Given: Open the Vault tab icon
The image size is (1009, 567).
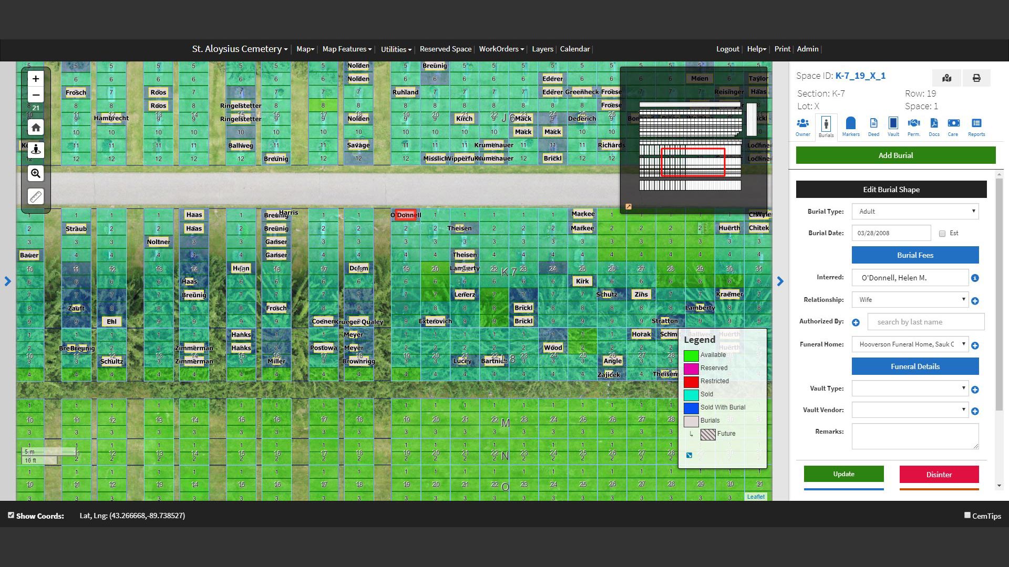Looking at the screenshot, I should [x=893, y=127].
